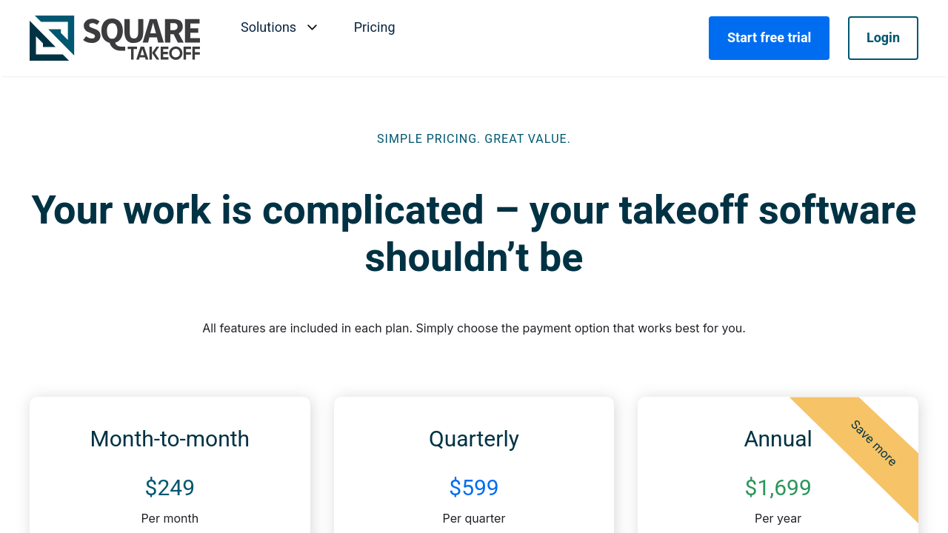The height and width of the screenshot is (533, 948).
Task: Open the Solutions navigation menu
Action: point(268,27)
